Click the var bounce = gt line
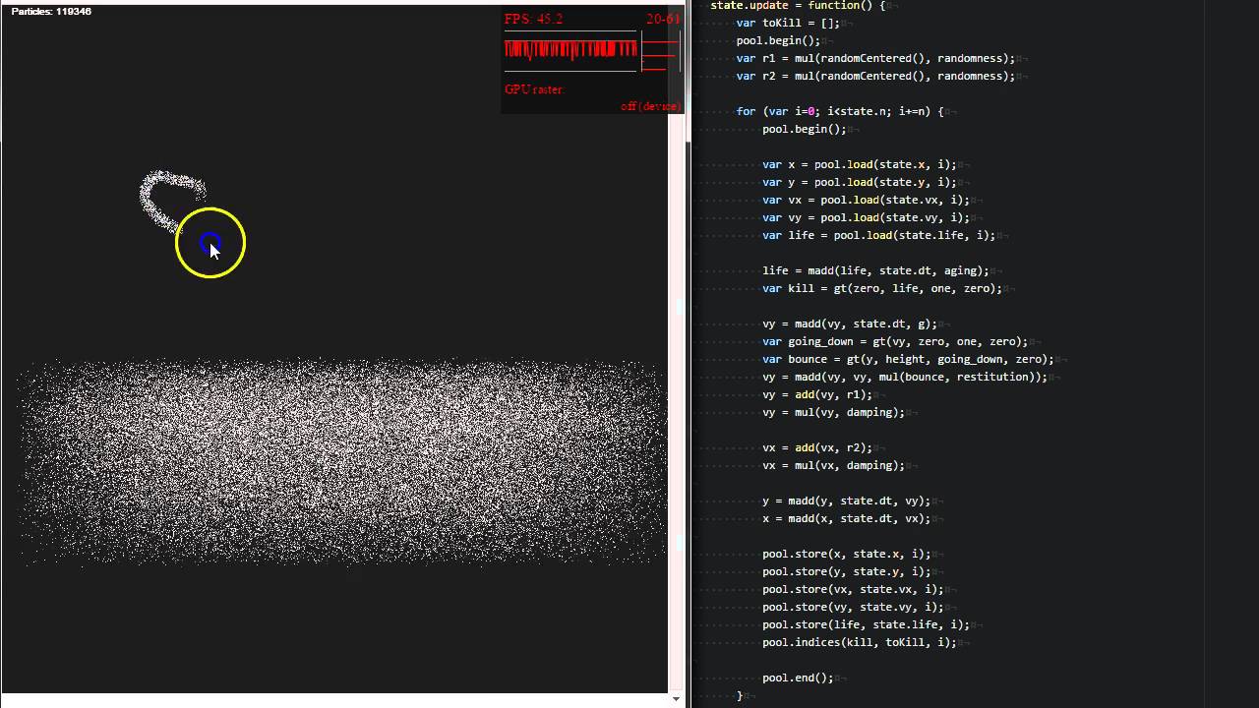 (x=908, y=359)
